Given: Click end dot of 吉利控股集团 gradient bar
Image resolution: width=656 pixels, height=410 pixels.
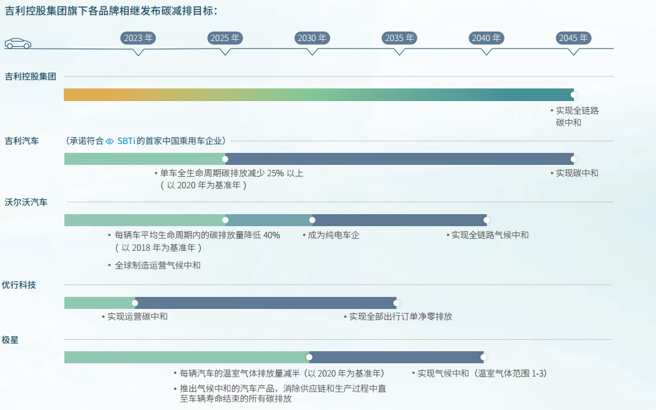Looking at the screenshot, I should (x=573, y=95).
